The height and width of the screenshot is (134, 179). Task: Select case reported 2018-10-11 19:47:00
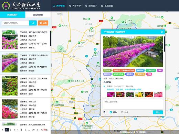(25, 86)
